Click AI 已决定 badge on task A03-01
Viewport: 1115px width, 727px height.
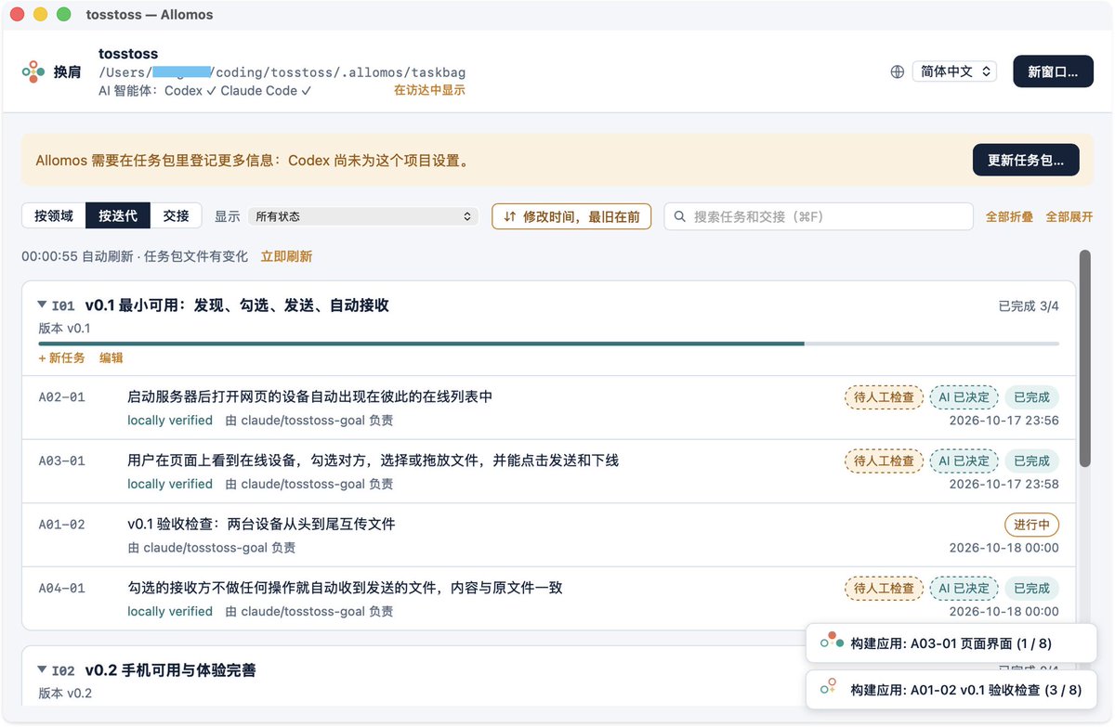(964, 461)
